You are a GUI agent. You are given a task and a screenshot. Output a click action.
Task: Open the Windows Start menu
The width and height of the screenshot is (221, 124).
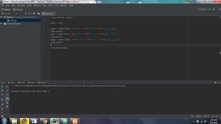[4, 121]
